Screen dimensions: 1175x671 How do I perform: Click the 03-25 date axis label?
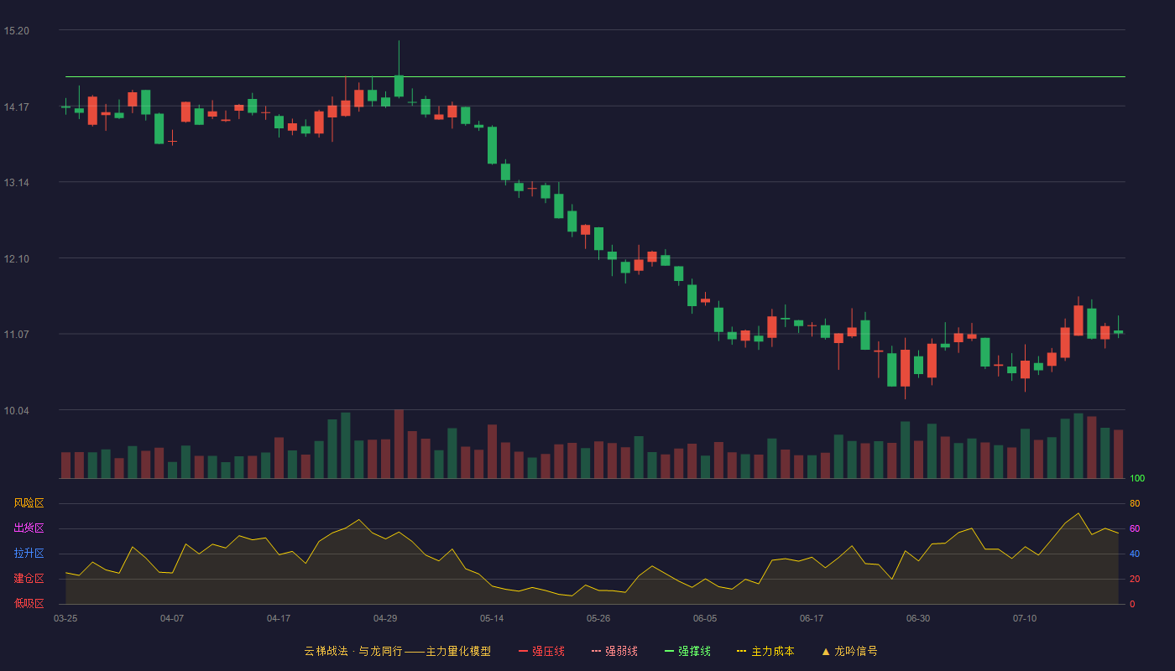[x=65, y=618]
